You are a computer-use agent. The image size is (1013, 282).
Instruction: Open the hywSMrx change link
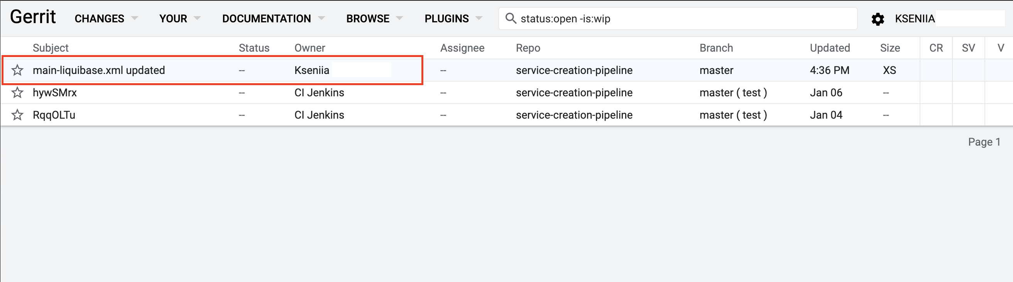click(x=55, y=93)
